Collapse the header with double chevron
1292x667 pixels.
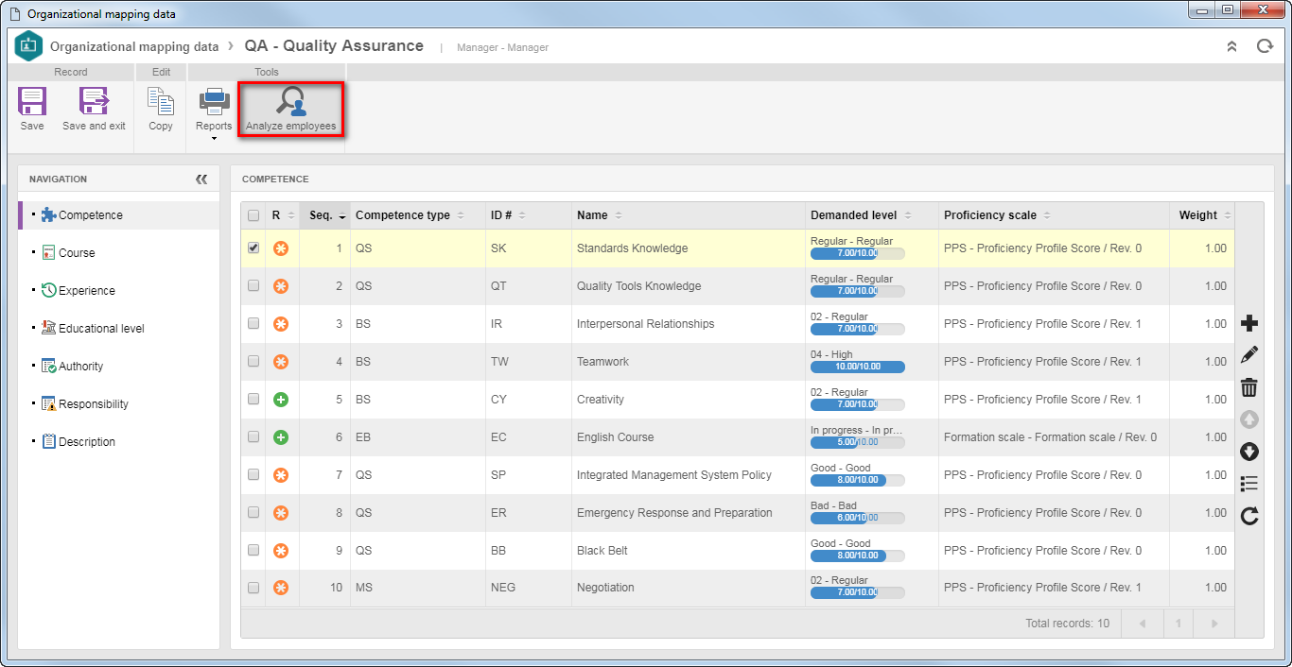click(1231, 46)
